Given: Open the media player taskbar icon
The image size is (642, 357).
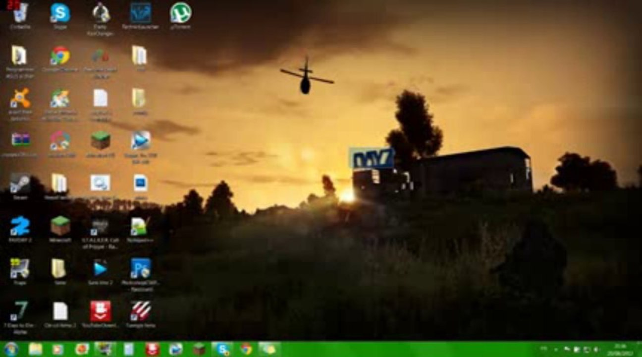Looking at the screenshot, I should (x=58, y=349).
